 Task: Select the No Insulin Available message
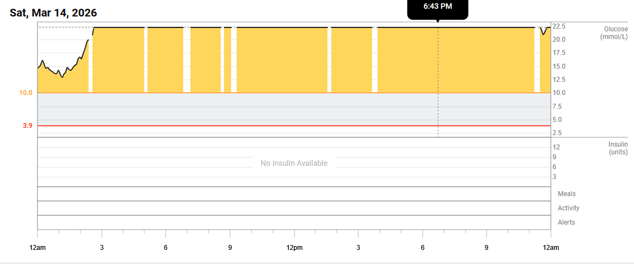pos(294,163)
